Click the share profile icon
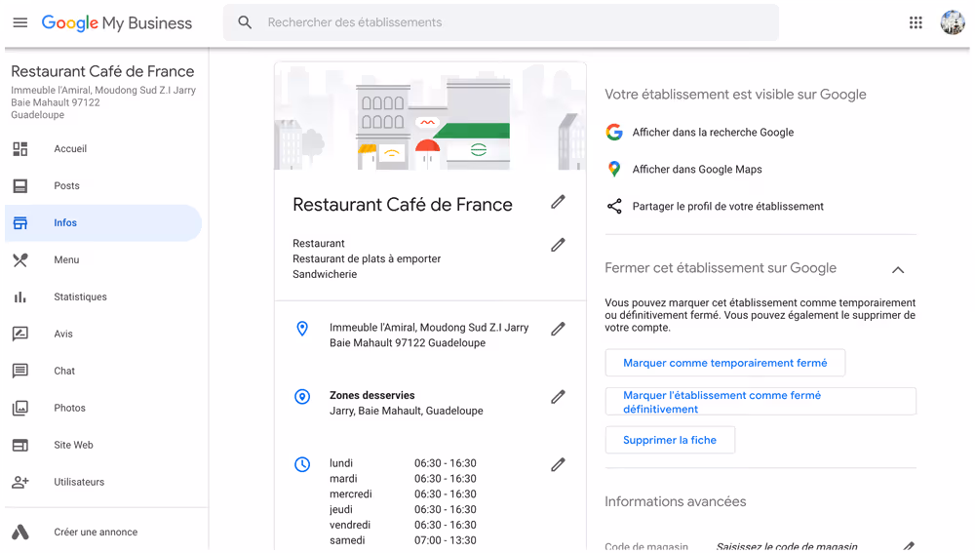This screenshot has width=975, height=553. [614, 207]
